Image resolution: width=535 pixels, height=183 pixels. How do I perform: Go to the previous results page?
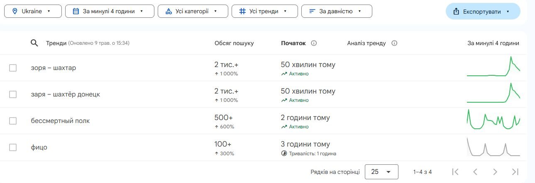click(475, 172)
